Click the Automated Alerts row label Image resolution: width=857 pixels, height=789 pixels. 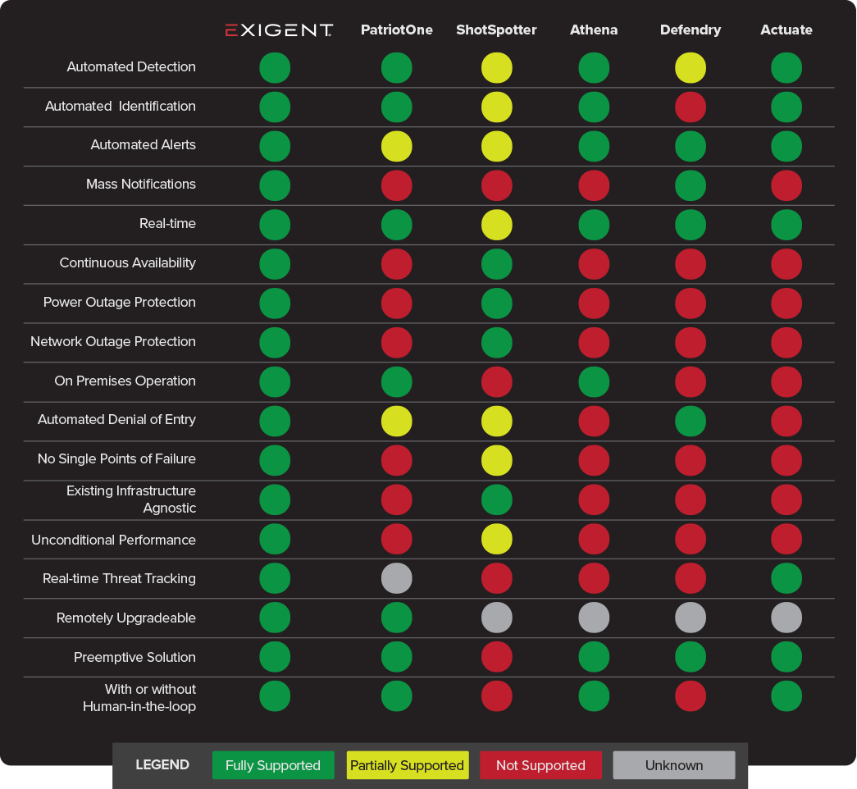point(144,145)
